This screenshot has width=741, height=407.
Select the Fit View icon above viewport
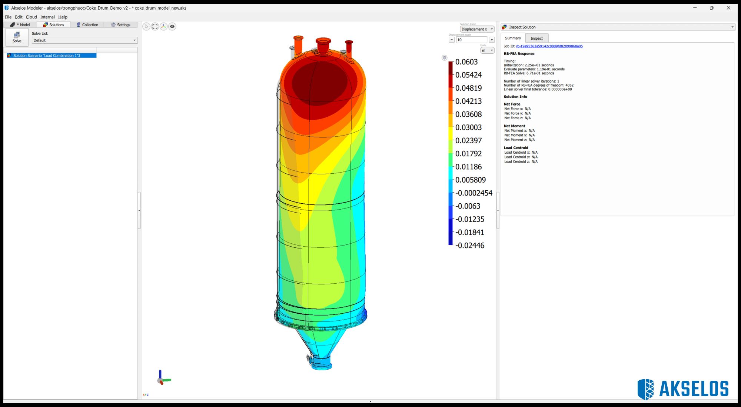point(155,26)
